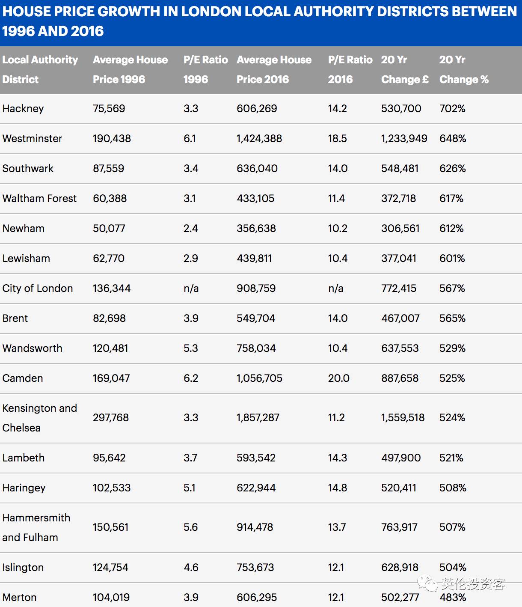522x607 pixels.
Task: Click Newham's 50,077 price in 1996
Action: (x=109, y=229)
